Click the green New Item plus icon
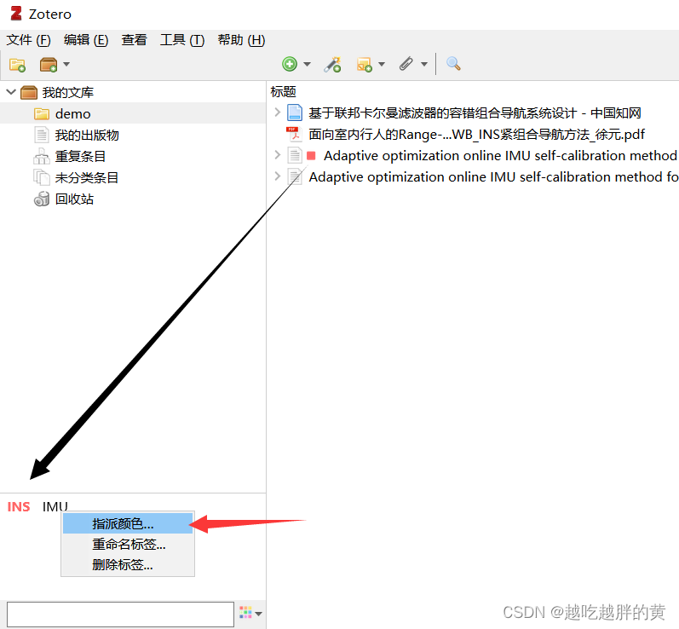Viewport: 679px width, 629px height. 290,64
